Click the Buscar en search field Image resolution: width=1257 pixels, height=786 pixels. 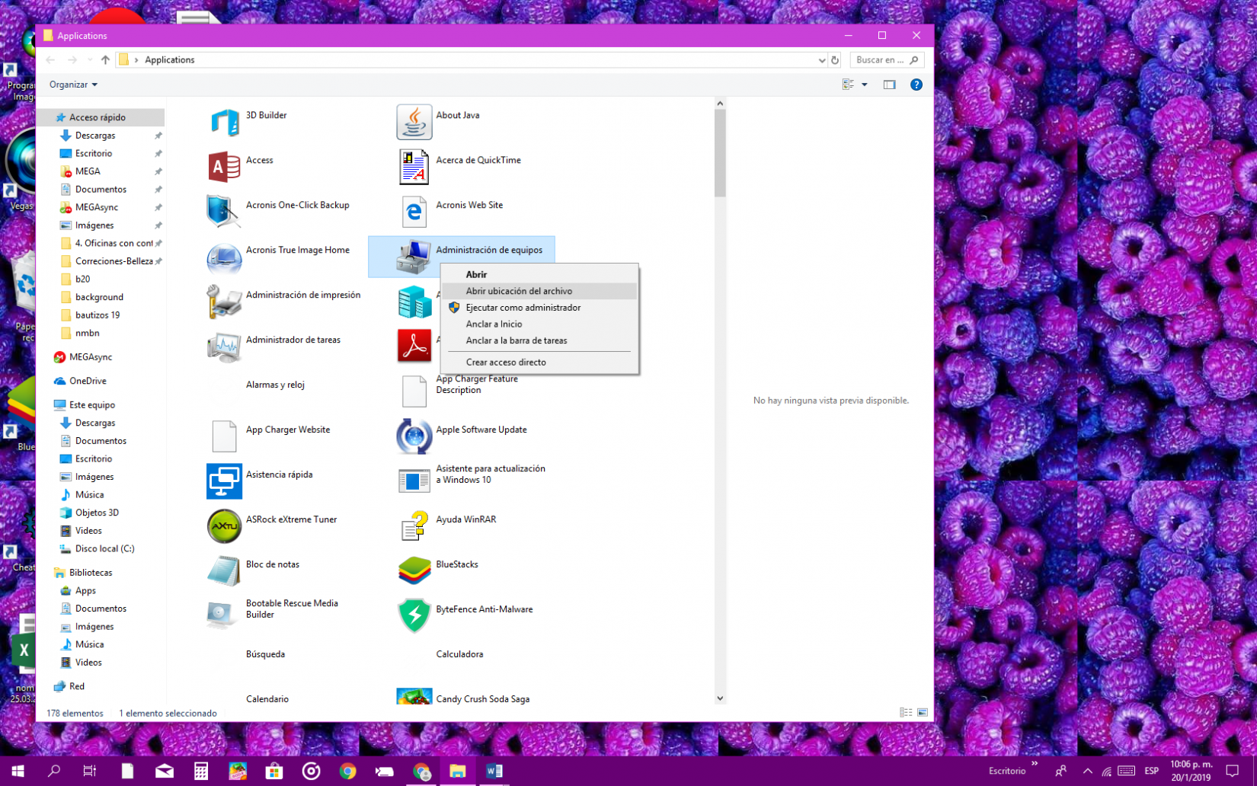tap(887, 60)
